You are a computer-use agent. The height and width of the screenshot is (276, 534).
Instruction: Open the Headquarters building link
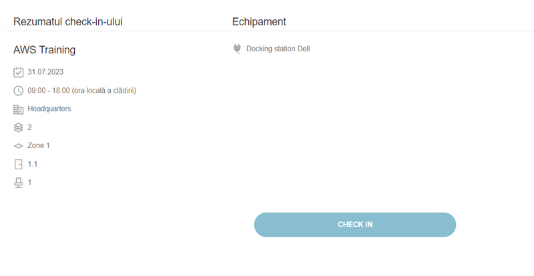click(x=49, y=109)
